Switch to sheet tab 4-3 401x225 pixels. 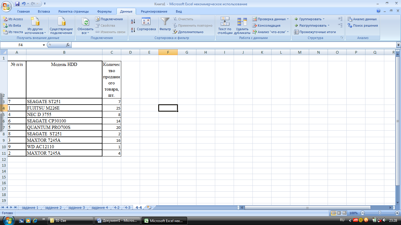(127, 207)
